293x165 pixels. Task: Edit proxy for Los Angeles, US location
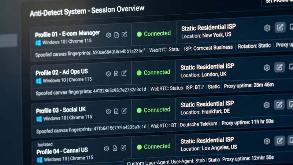click(279, 141)
